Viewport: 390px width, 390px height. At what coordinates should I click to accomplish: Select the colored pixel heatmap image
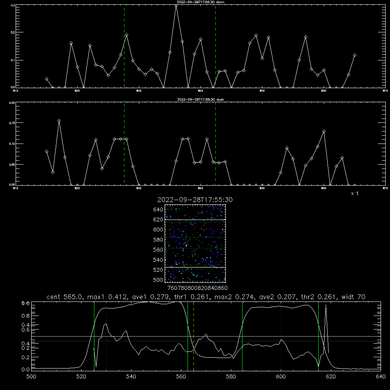(x=195, y=243)
